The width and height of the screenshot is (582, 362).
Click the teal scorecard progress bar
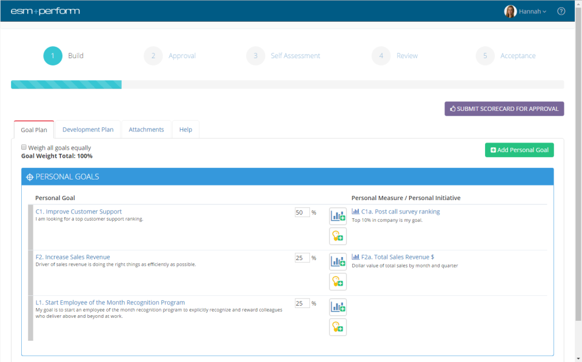tap(65, 84)
